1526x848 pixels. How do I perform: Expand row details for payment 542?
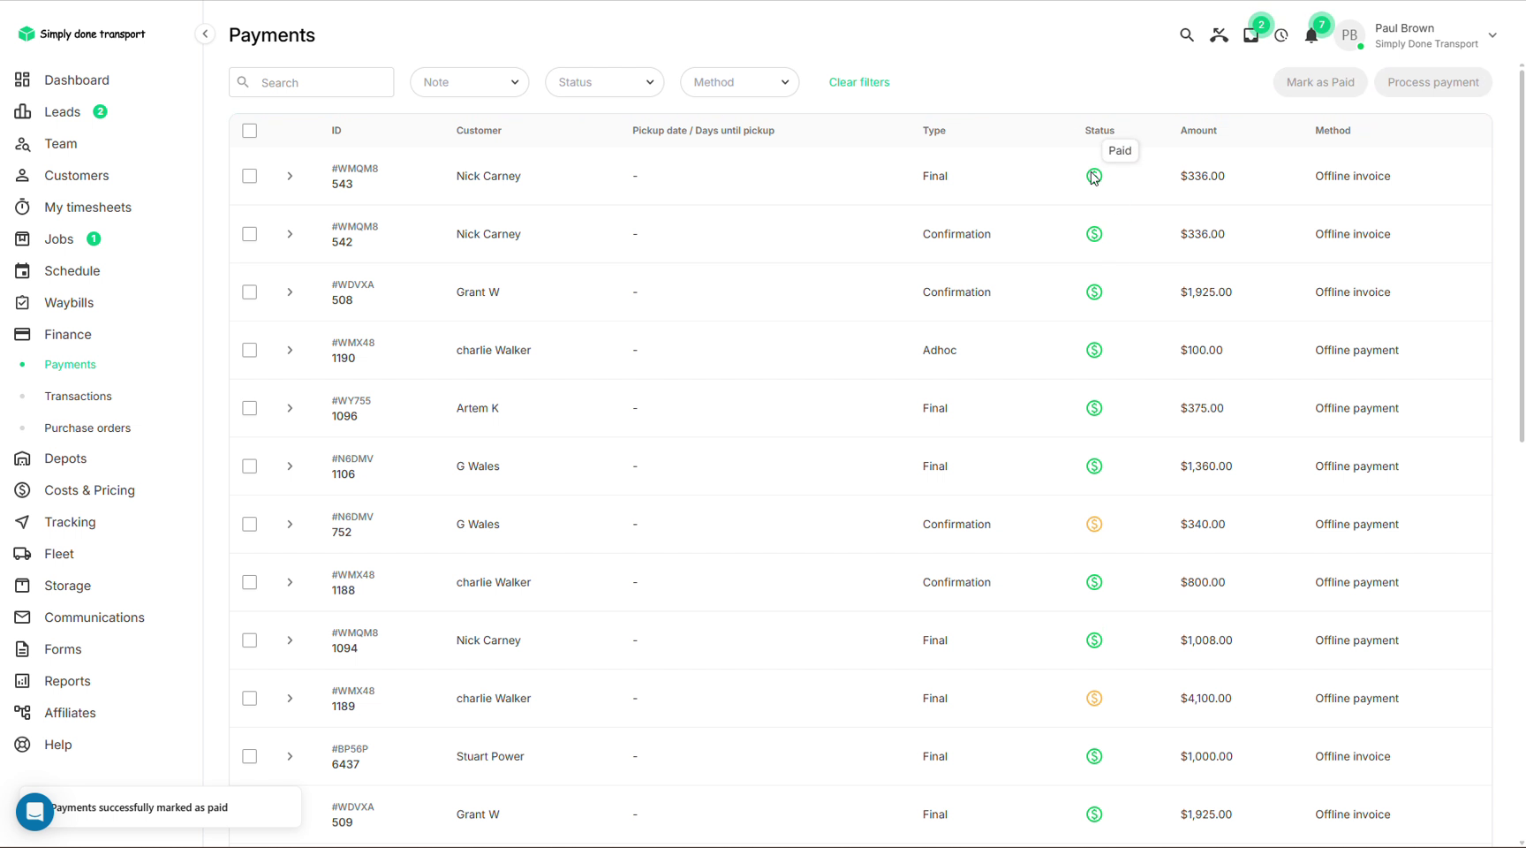290,234
